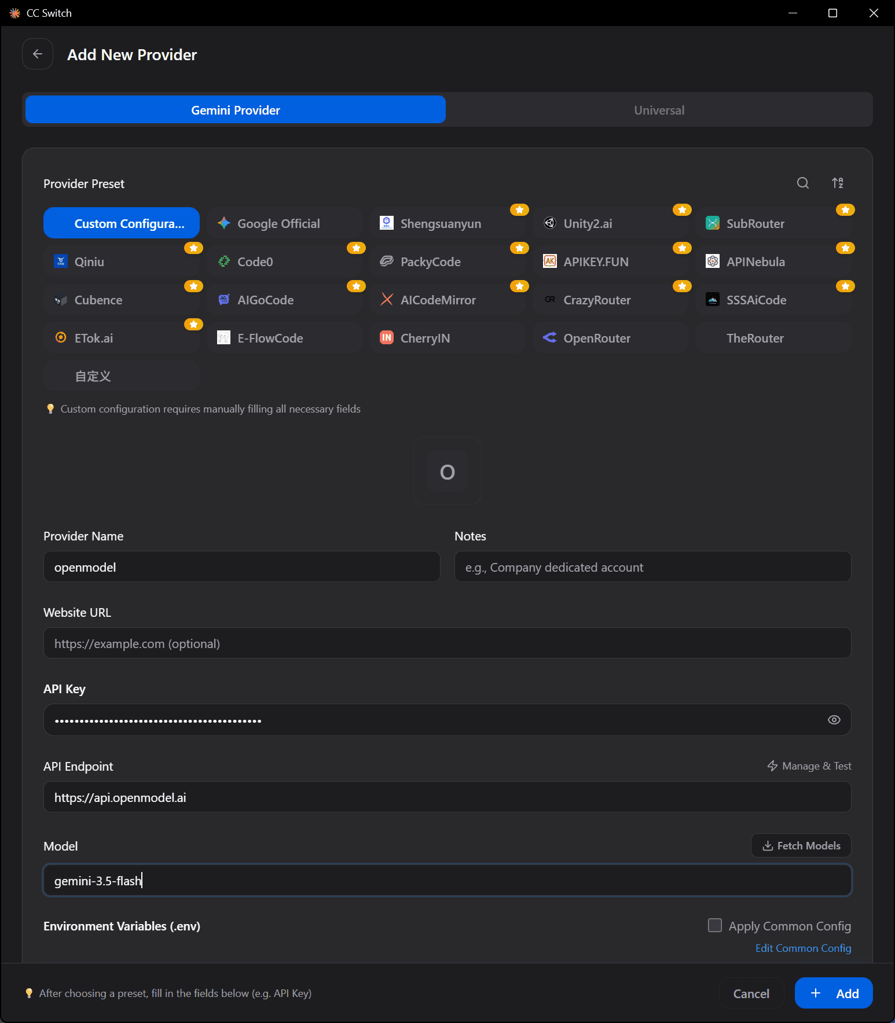Reveal the API key with the eye icon
The image size is (895, 1023).
[834, 720]
